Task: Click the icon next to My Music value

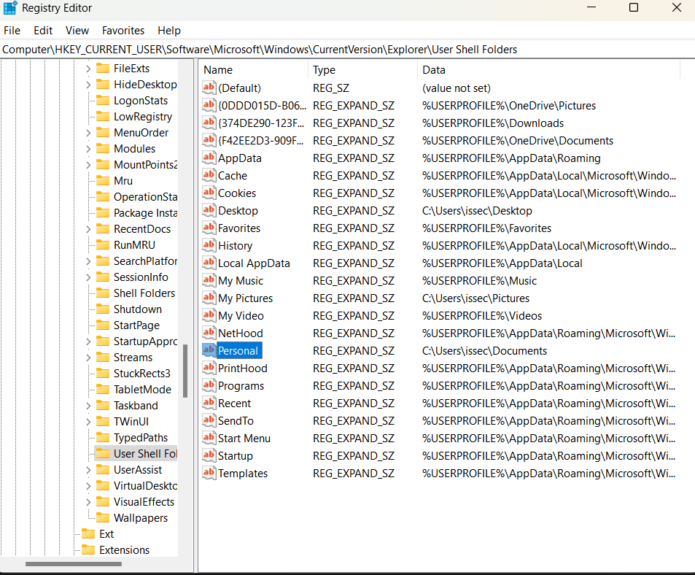Action: click(x=209, y=280)
